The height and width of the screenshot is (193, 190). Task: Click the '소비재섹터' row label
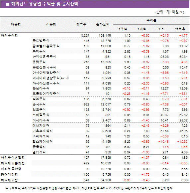[x=41, y=136]
